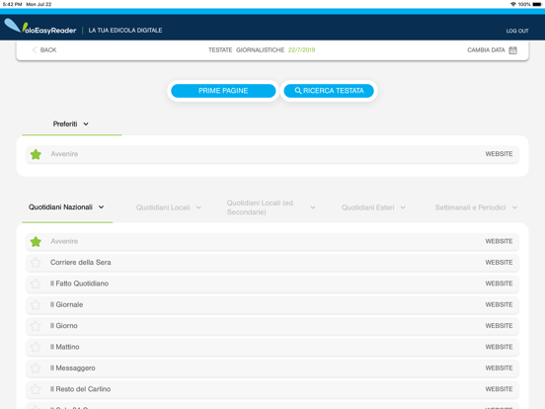Open Website link for Il Fatto Quotidiano
545x409 pixels.
pos(499,284)
